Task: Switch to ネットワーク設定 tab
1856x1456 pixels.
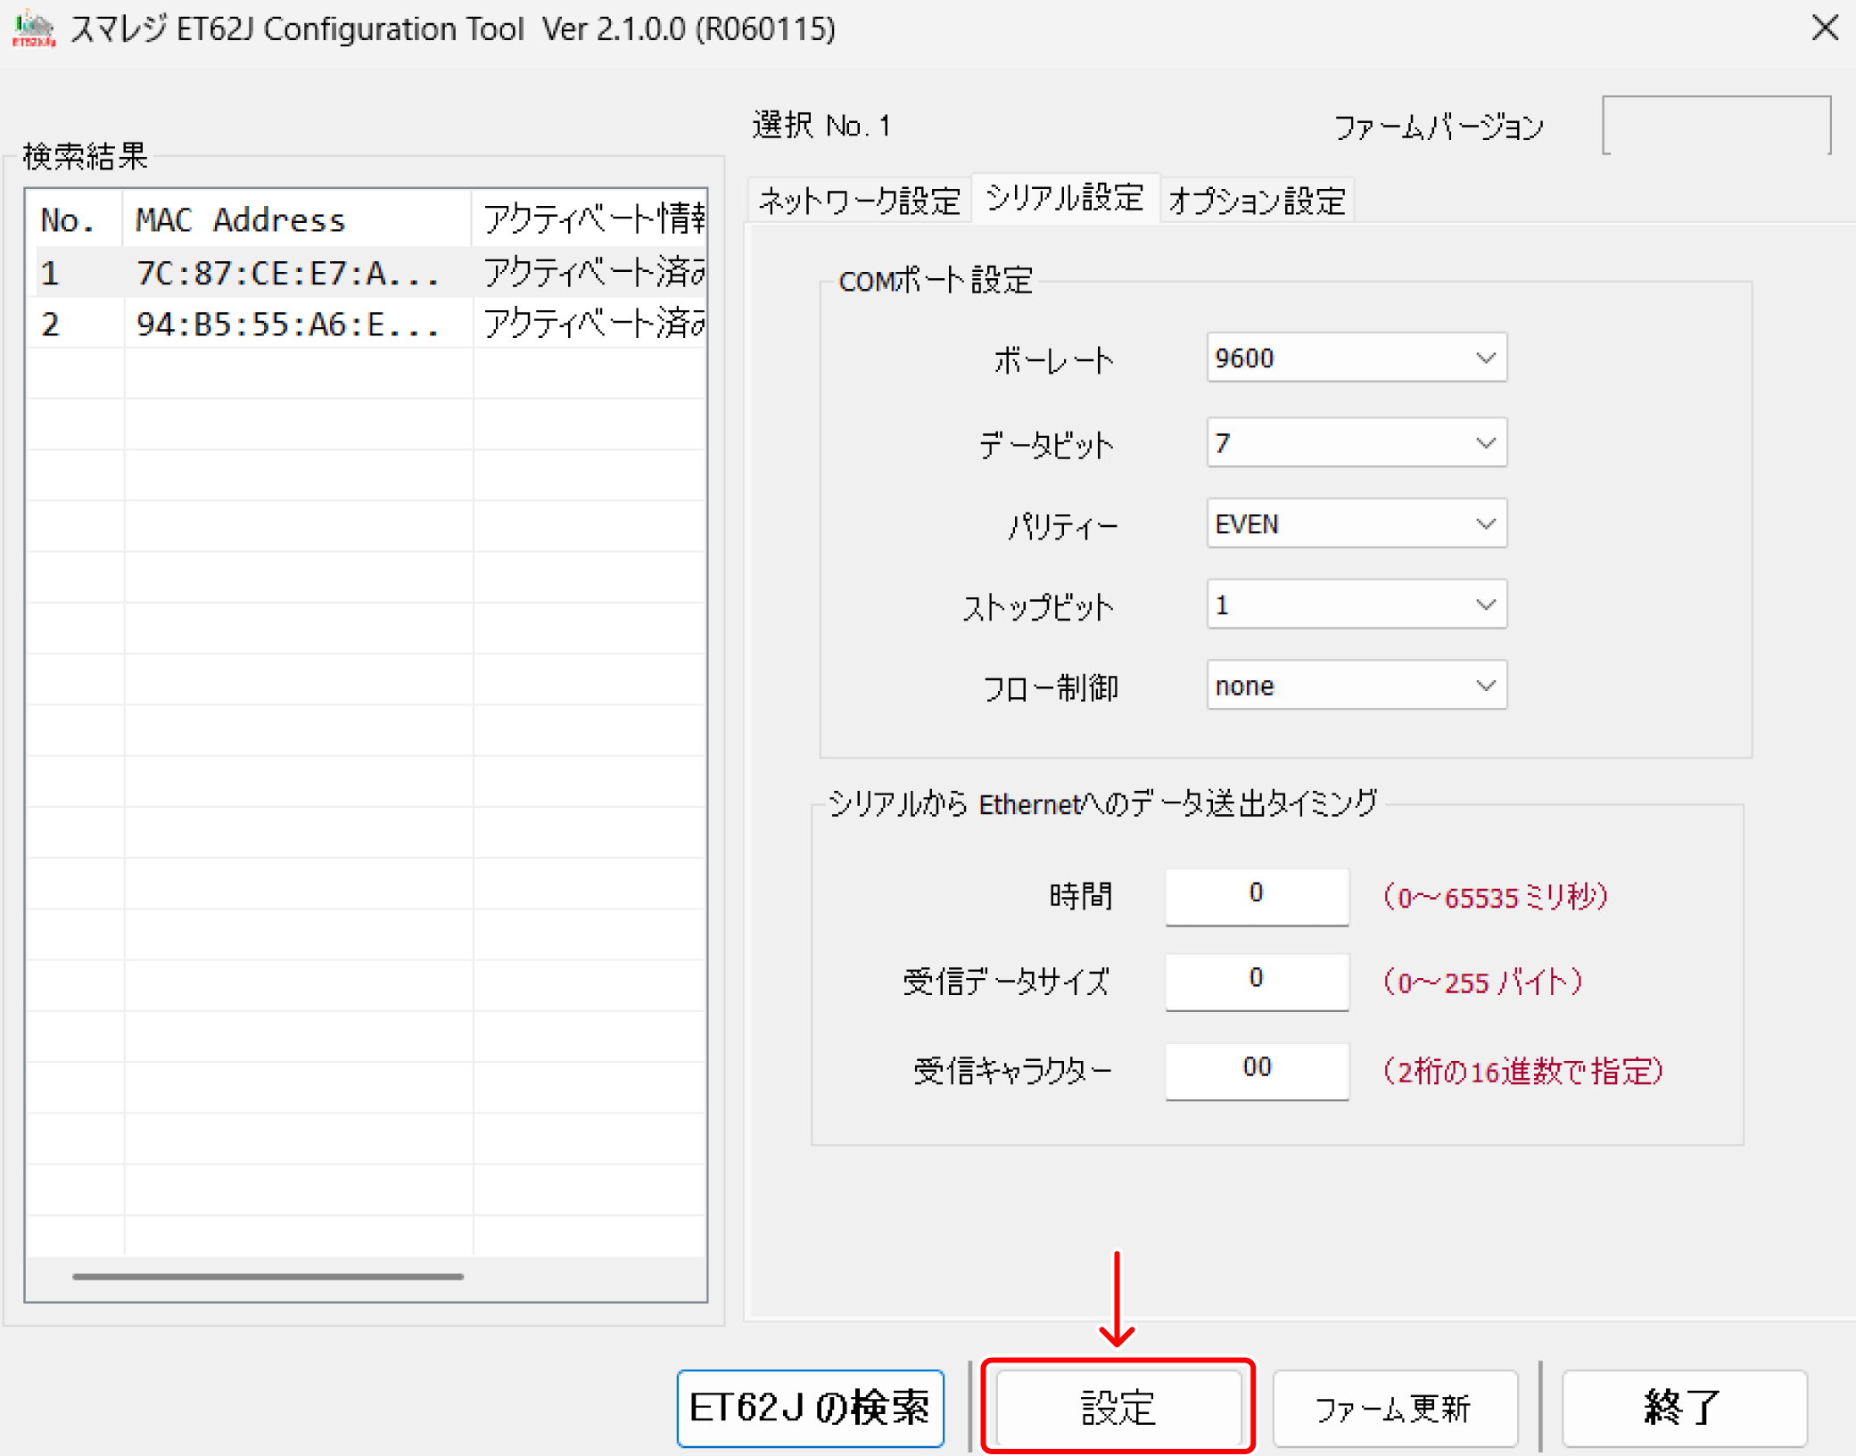Action: pyautogui.click(x=858, y=201)
